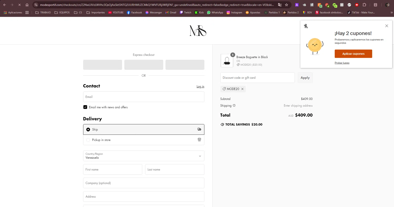This screenshot has width=394, height=207.
Task: Stop loading the page
Action: coord(19,5)
